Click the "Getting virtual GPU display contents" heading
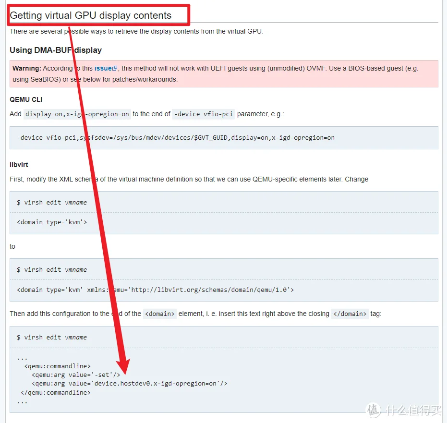The width and height of the screenshot is (447, 423). [90, 15]
